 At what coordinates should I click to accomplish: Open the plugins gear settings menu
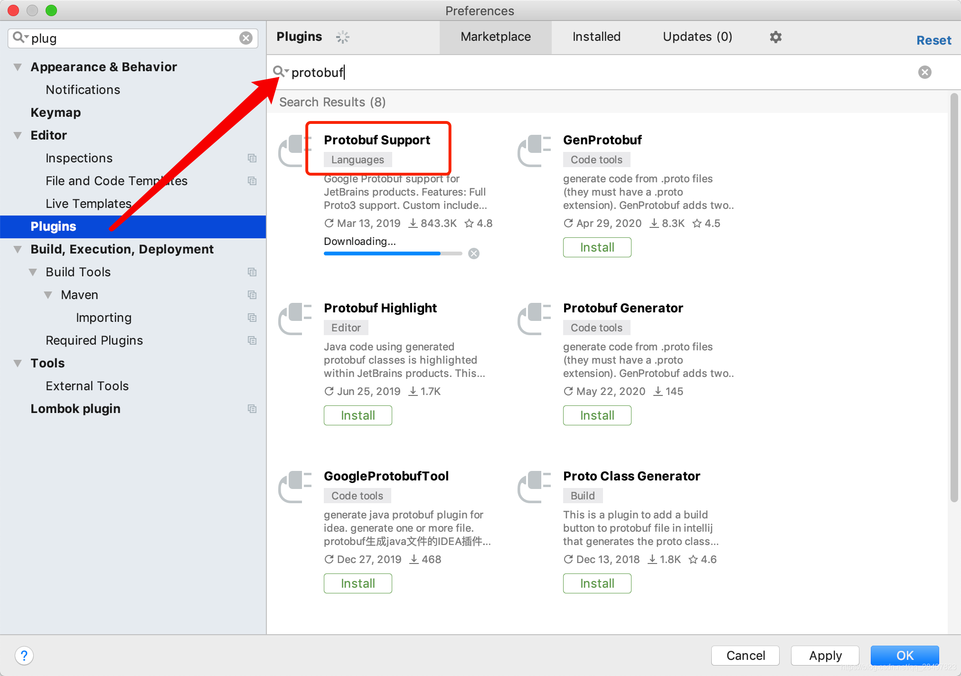[775, 37]
